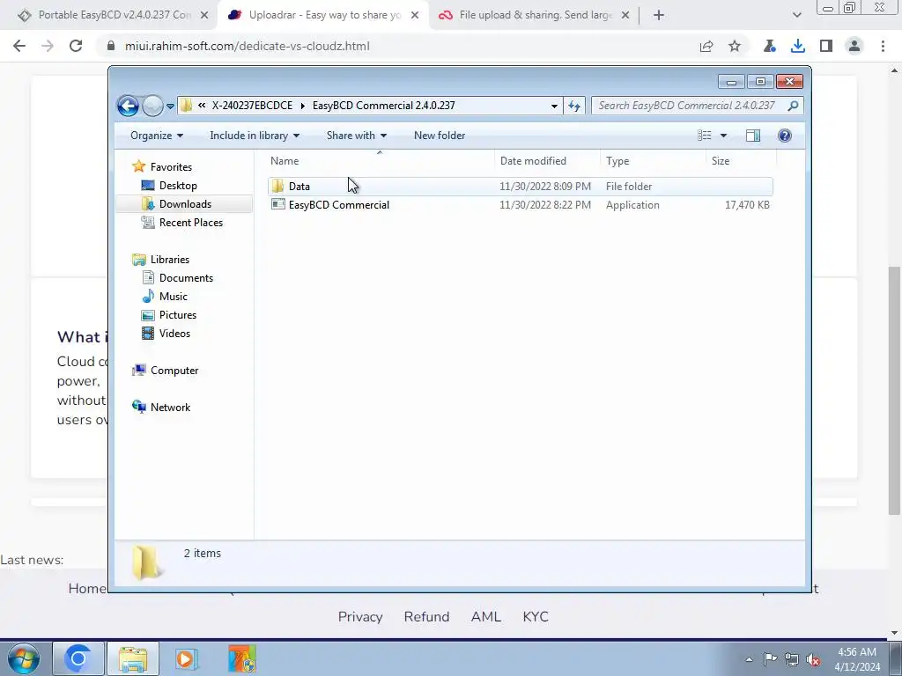Click X-240237EBCDCE in the address path
Screen dimensions: 902x676
tap(252, 106)
